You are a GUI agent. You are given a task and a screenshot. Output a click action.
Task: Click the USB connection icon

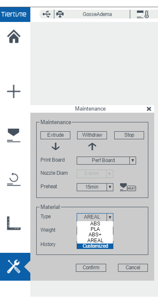pos(47,14)
